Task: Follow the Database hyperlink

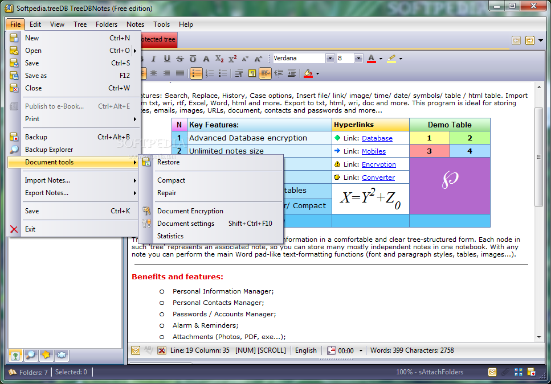Action: tap(377, 138)
